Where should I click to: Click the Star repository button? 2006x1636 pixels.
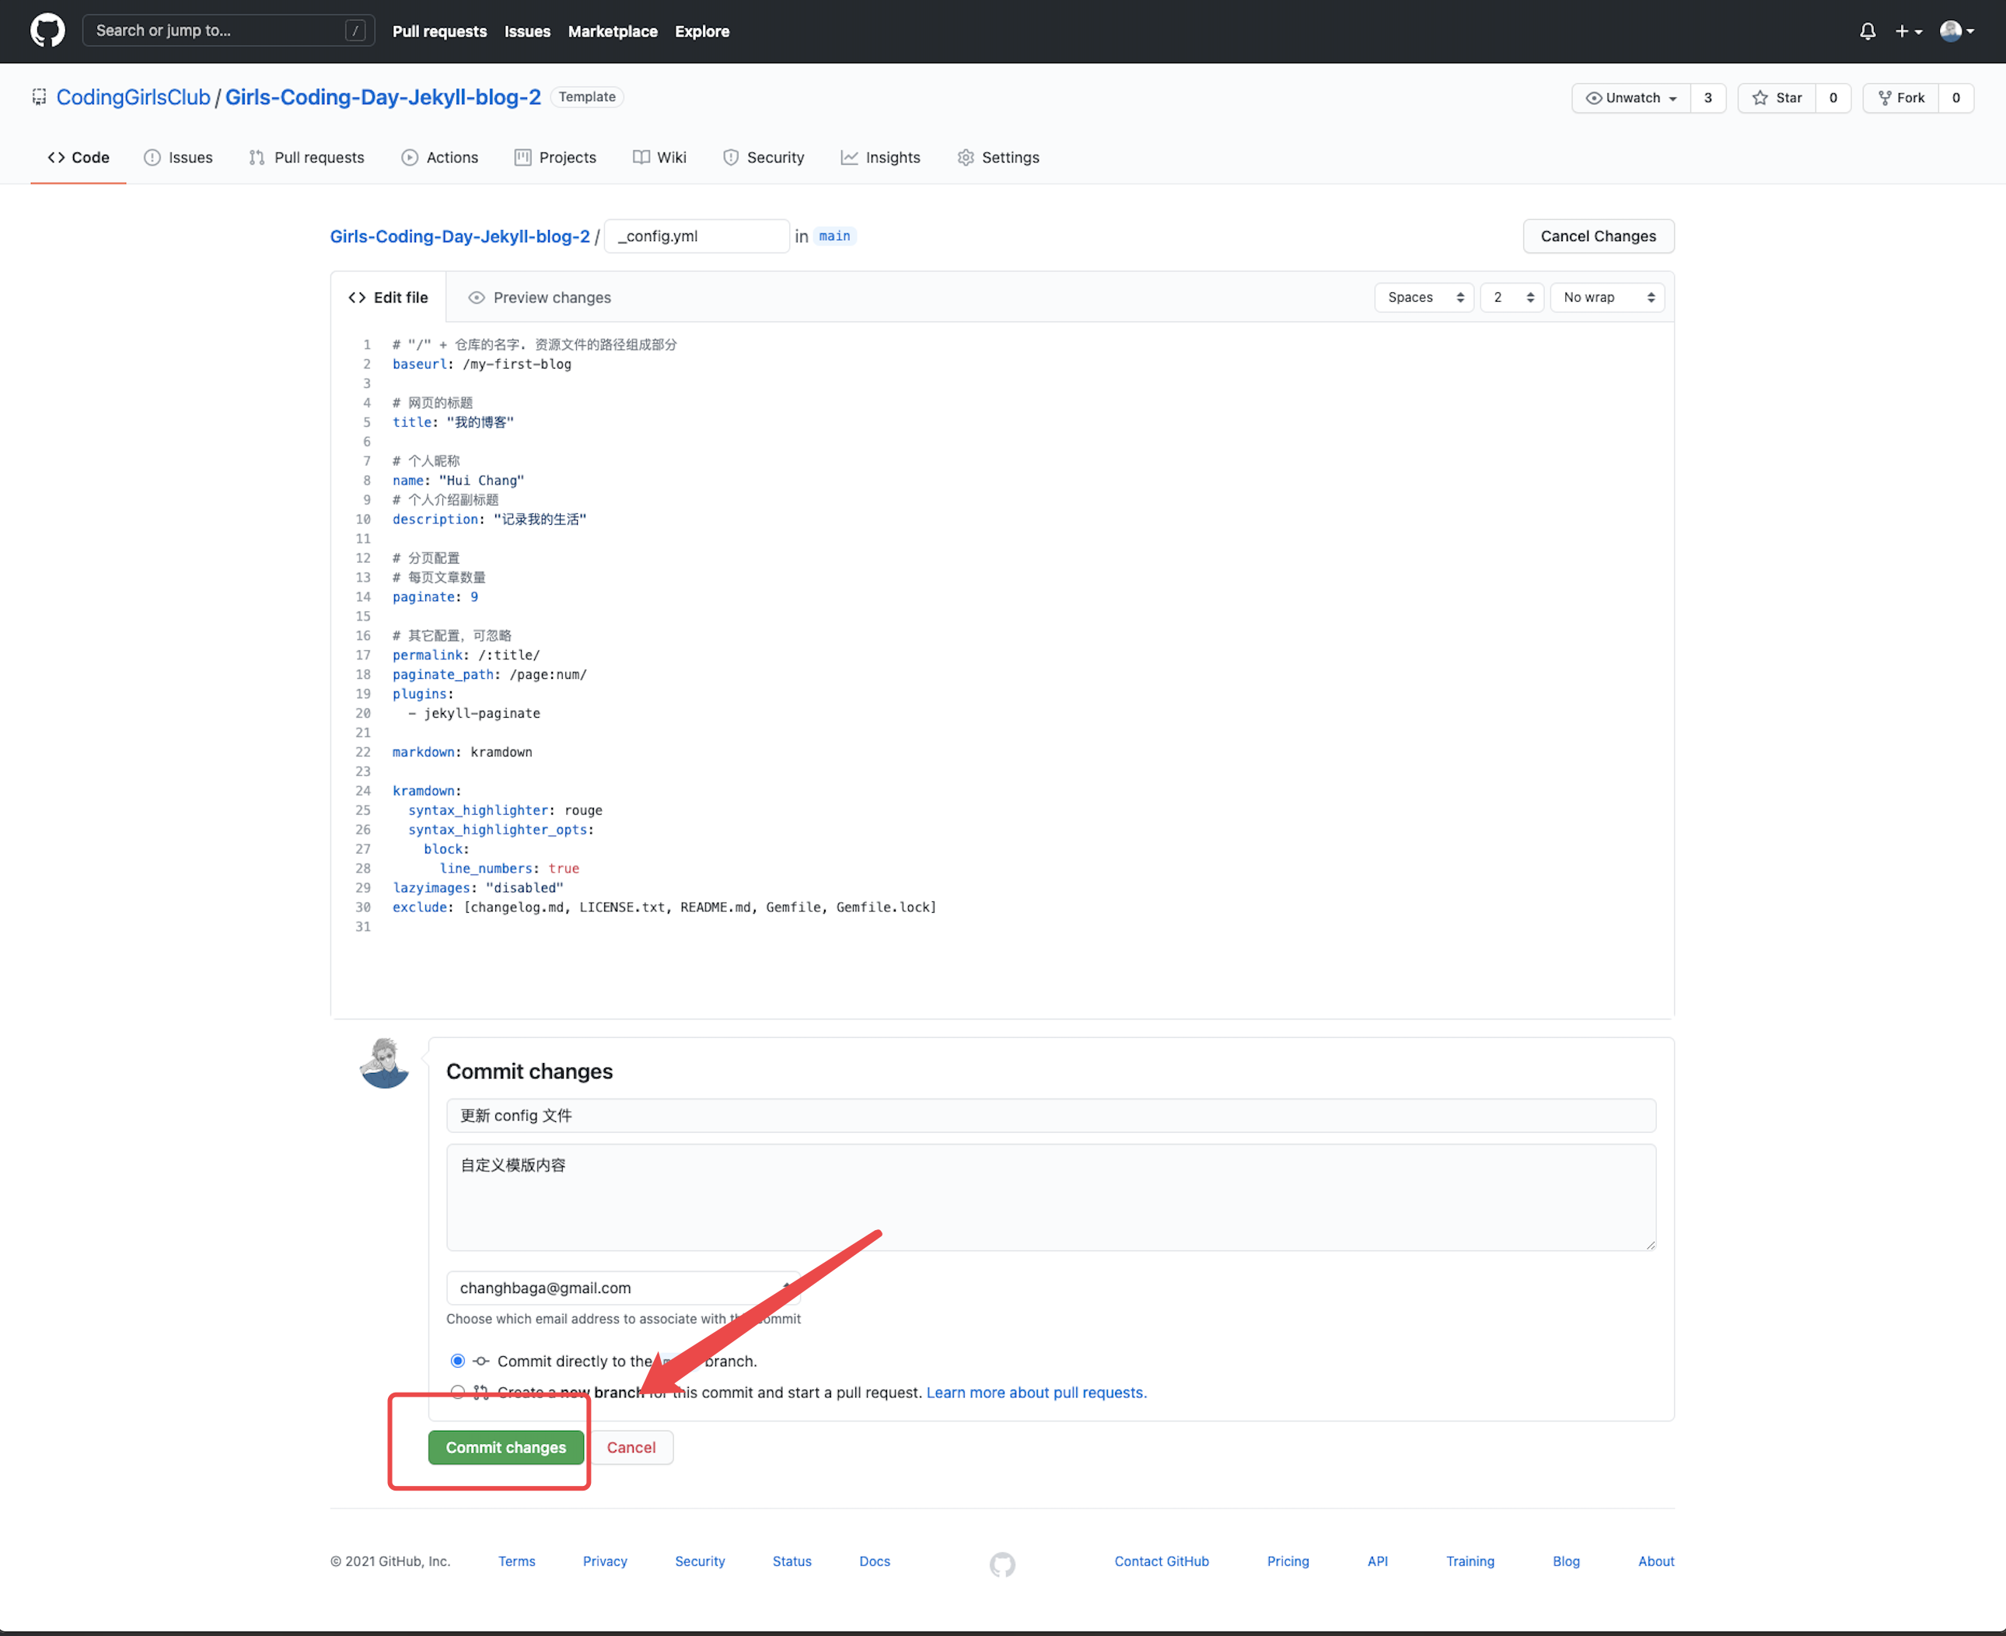(1776, 98)
